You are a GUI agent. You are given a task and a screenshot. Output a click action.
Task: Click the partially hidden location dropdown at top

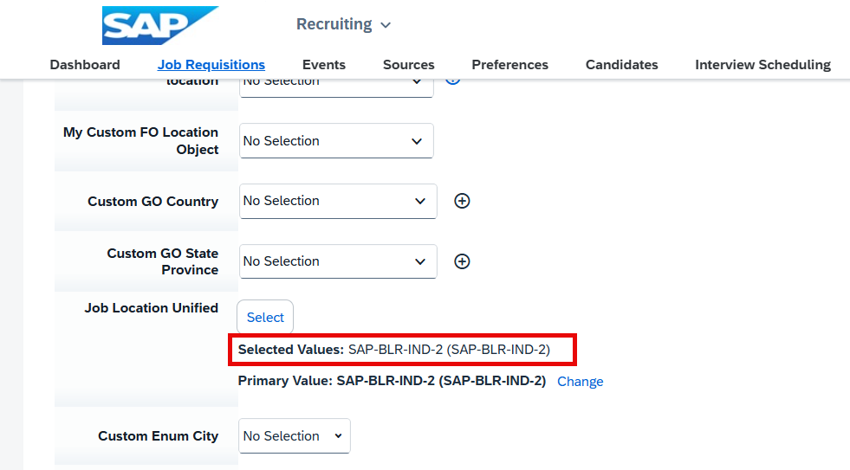(336, 87)
